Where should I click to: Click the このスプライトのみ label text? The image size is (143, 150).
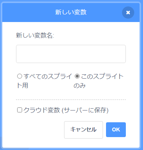(x=98, y=81)
